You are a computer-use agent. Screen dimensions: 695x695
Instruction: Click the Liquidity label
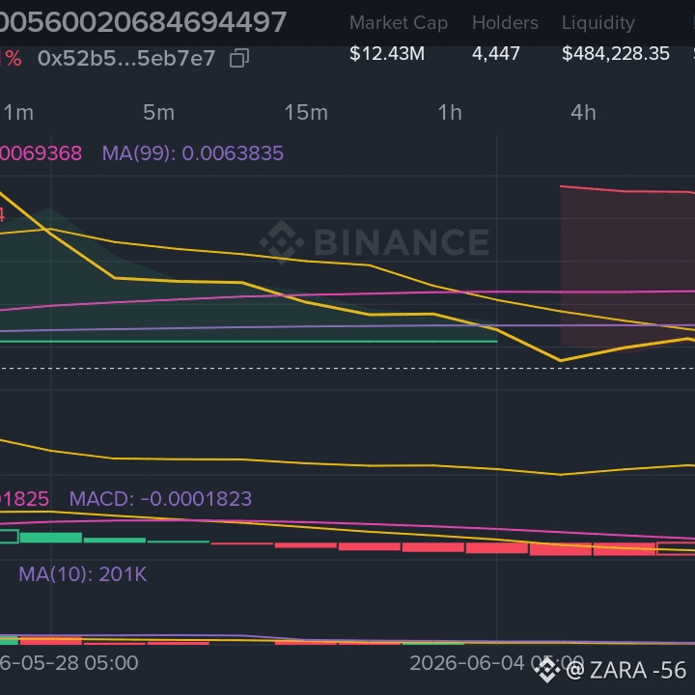click(598, 23)
